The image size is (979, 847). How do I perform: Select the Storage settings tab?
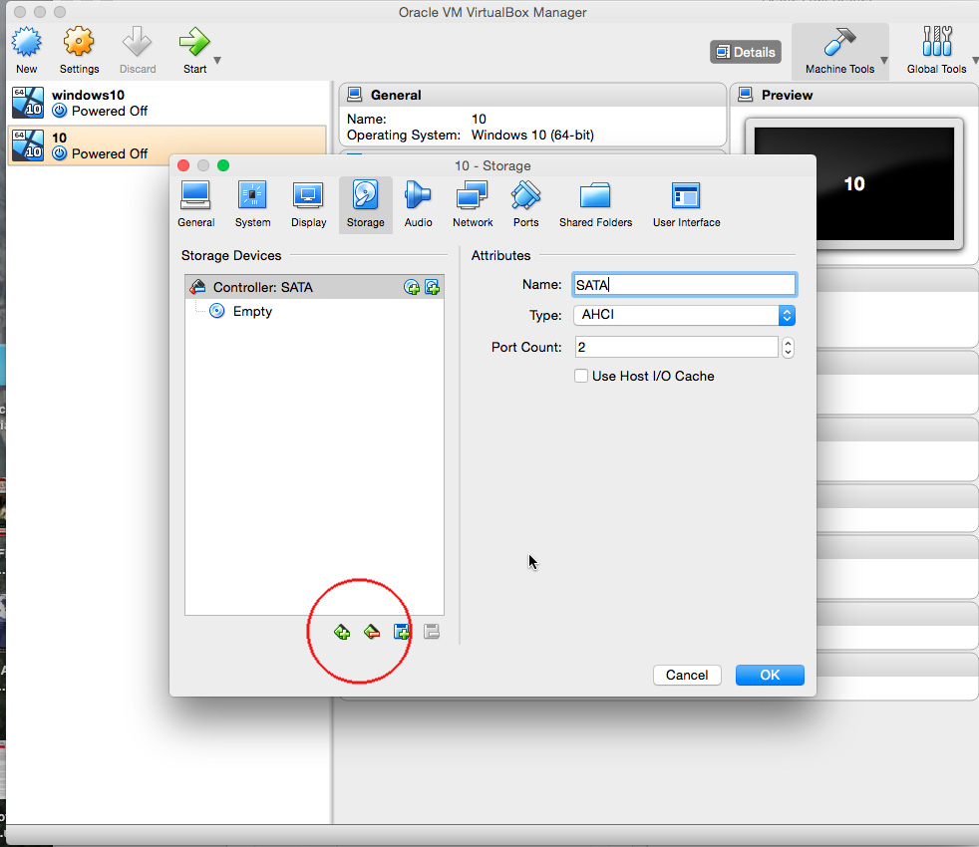[x=365, y=204]
